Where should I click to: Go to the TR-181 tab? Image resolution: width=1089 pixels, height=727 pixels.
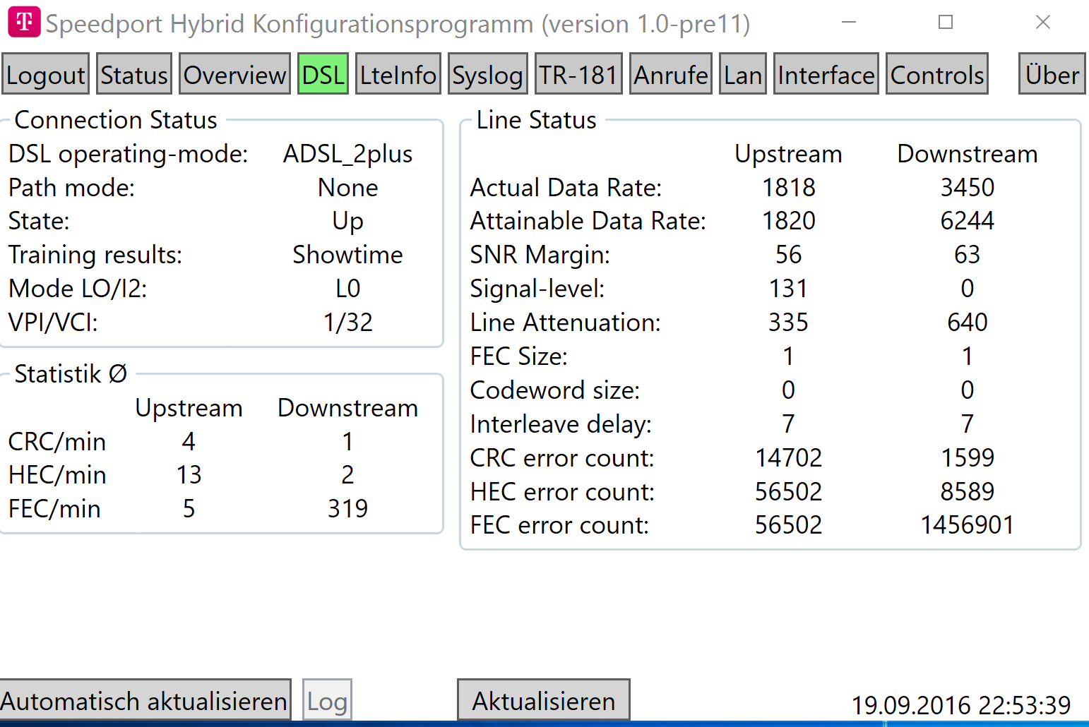(x=578, y=74)
